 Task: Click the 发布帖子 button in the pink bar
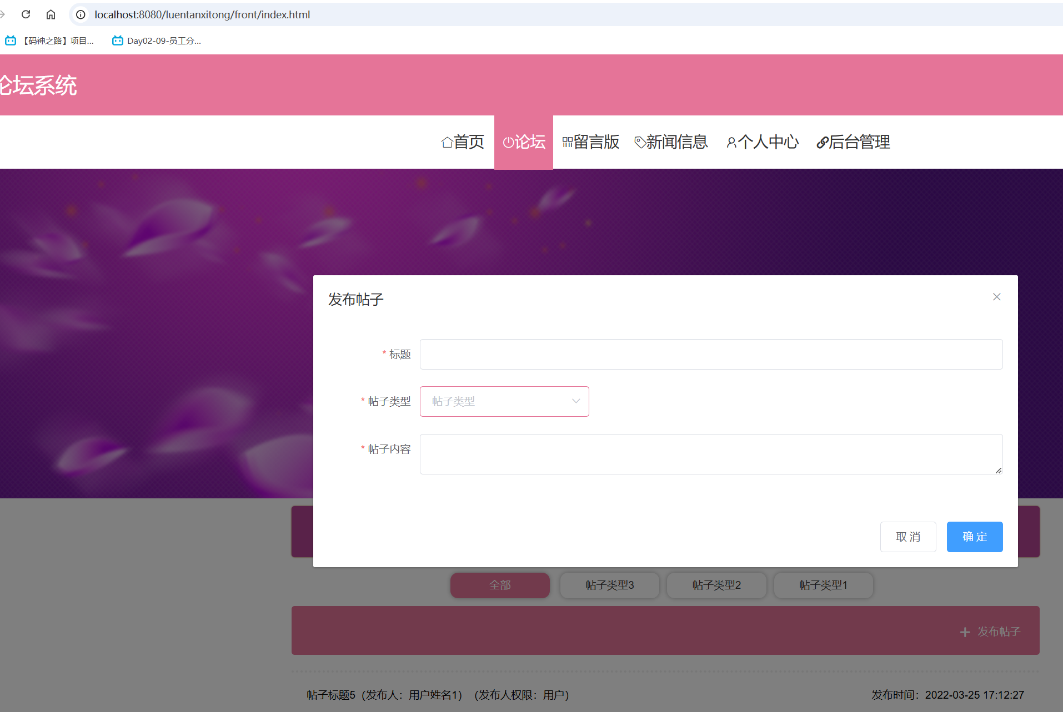pyautogui.click(x=990, y=632)
